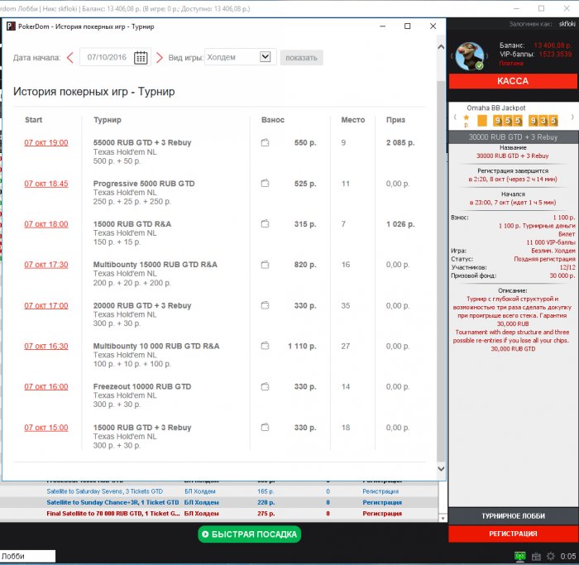Click Omaha BB Jackpot title

coord(496,108)
